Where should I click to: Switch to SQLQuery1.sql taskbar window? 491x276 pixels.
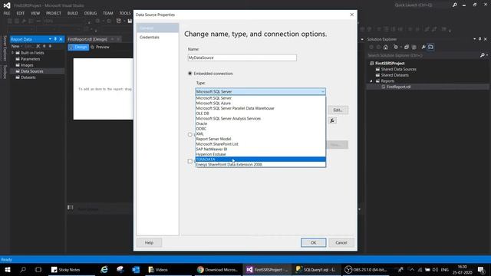315,269
